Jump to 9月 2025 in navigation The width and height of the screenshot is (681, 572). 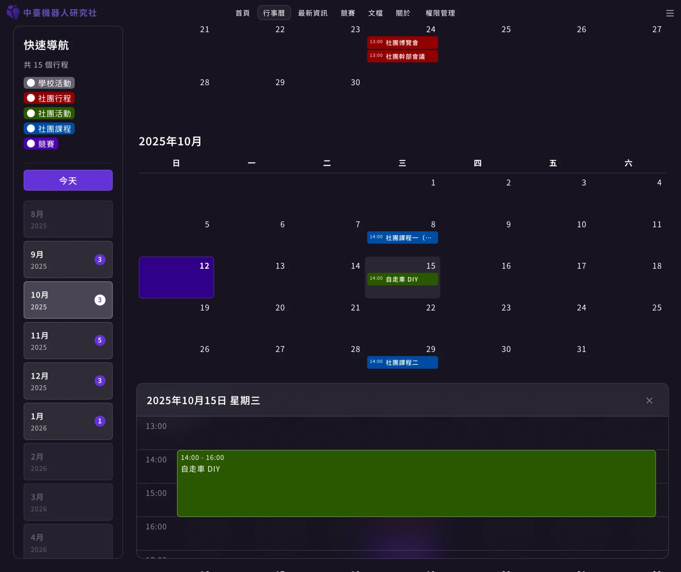(x=68, y=260)
